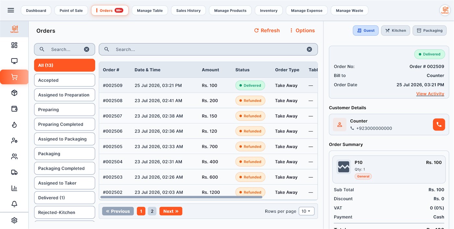
Task: Open the Options menu
Action: coord(302,31)
